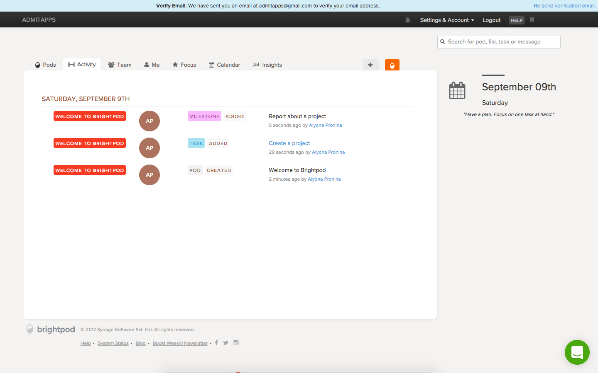Open the Insights tab
Screen dimensions: 598x373
267,65
